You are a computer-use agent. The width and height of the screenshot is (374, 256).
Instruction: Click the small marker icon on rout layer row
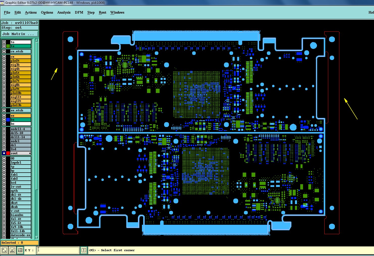30,153
